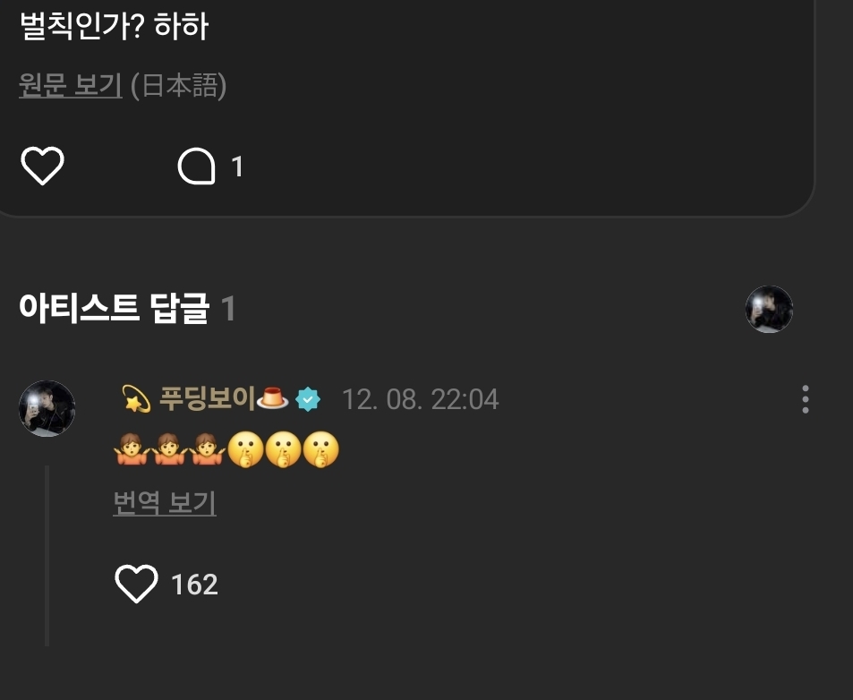The image size is (853, 700).
Task: Open comments via the speech bubble icon
Action: coord(196,166)
